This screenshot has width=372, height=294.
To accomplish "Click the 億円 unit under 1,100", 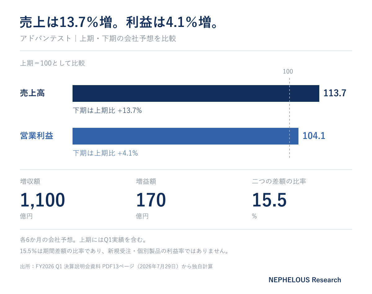I will [x=26, y=216].
